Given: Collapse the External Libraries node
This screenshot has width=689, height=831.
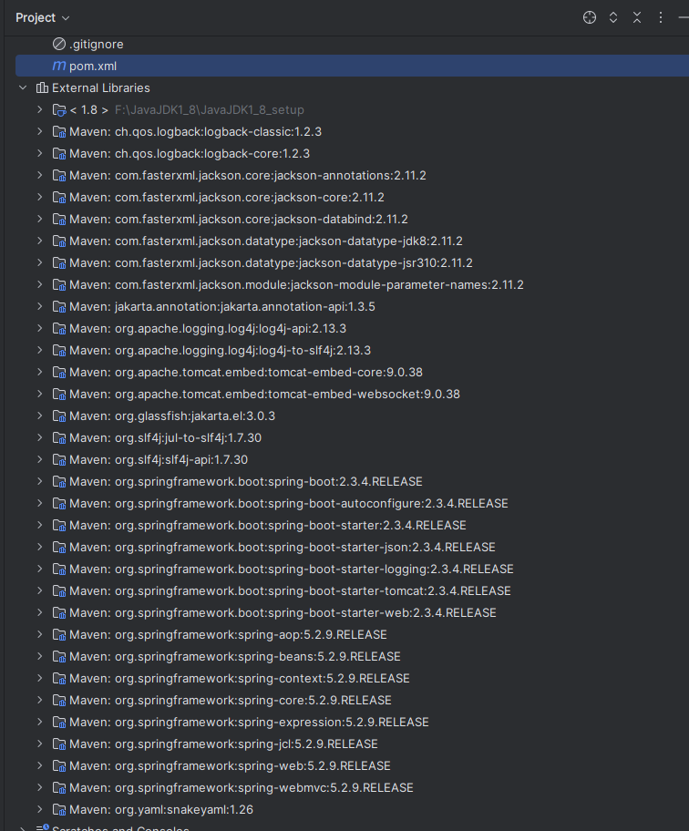Looking at the screenshot, I should pos(23,88).
